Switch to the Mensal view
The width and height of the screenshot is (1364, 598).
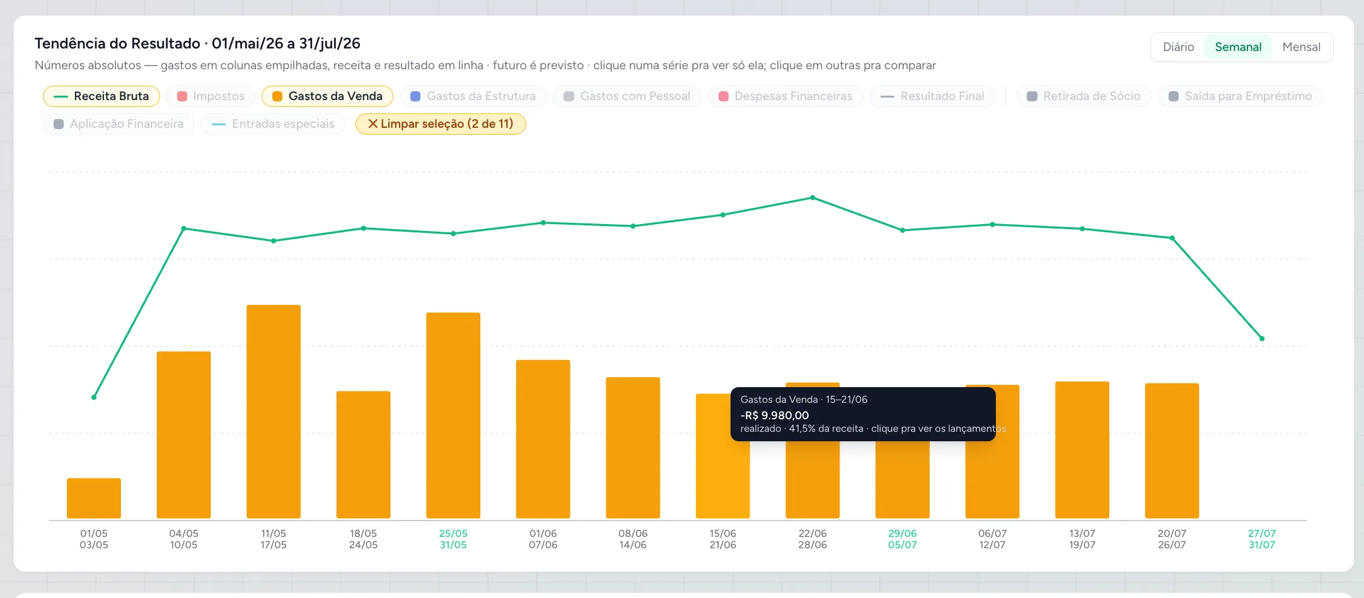[1301, 47]
